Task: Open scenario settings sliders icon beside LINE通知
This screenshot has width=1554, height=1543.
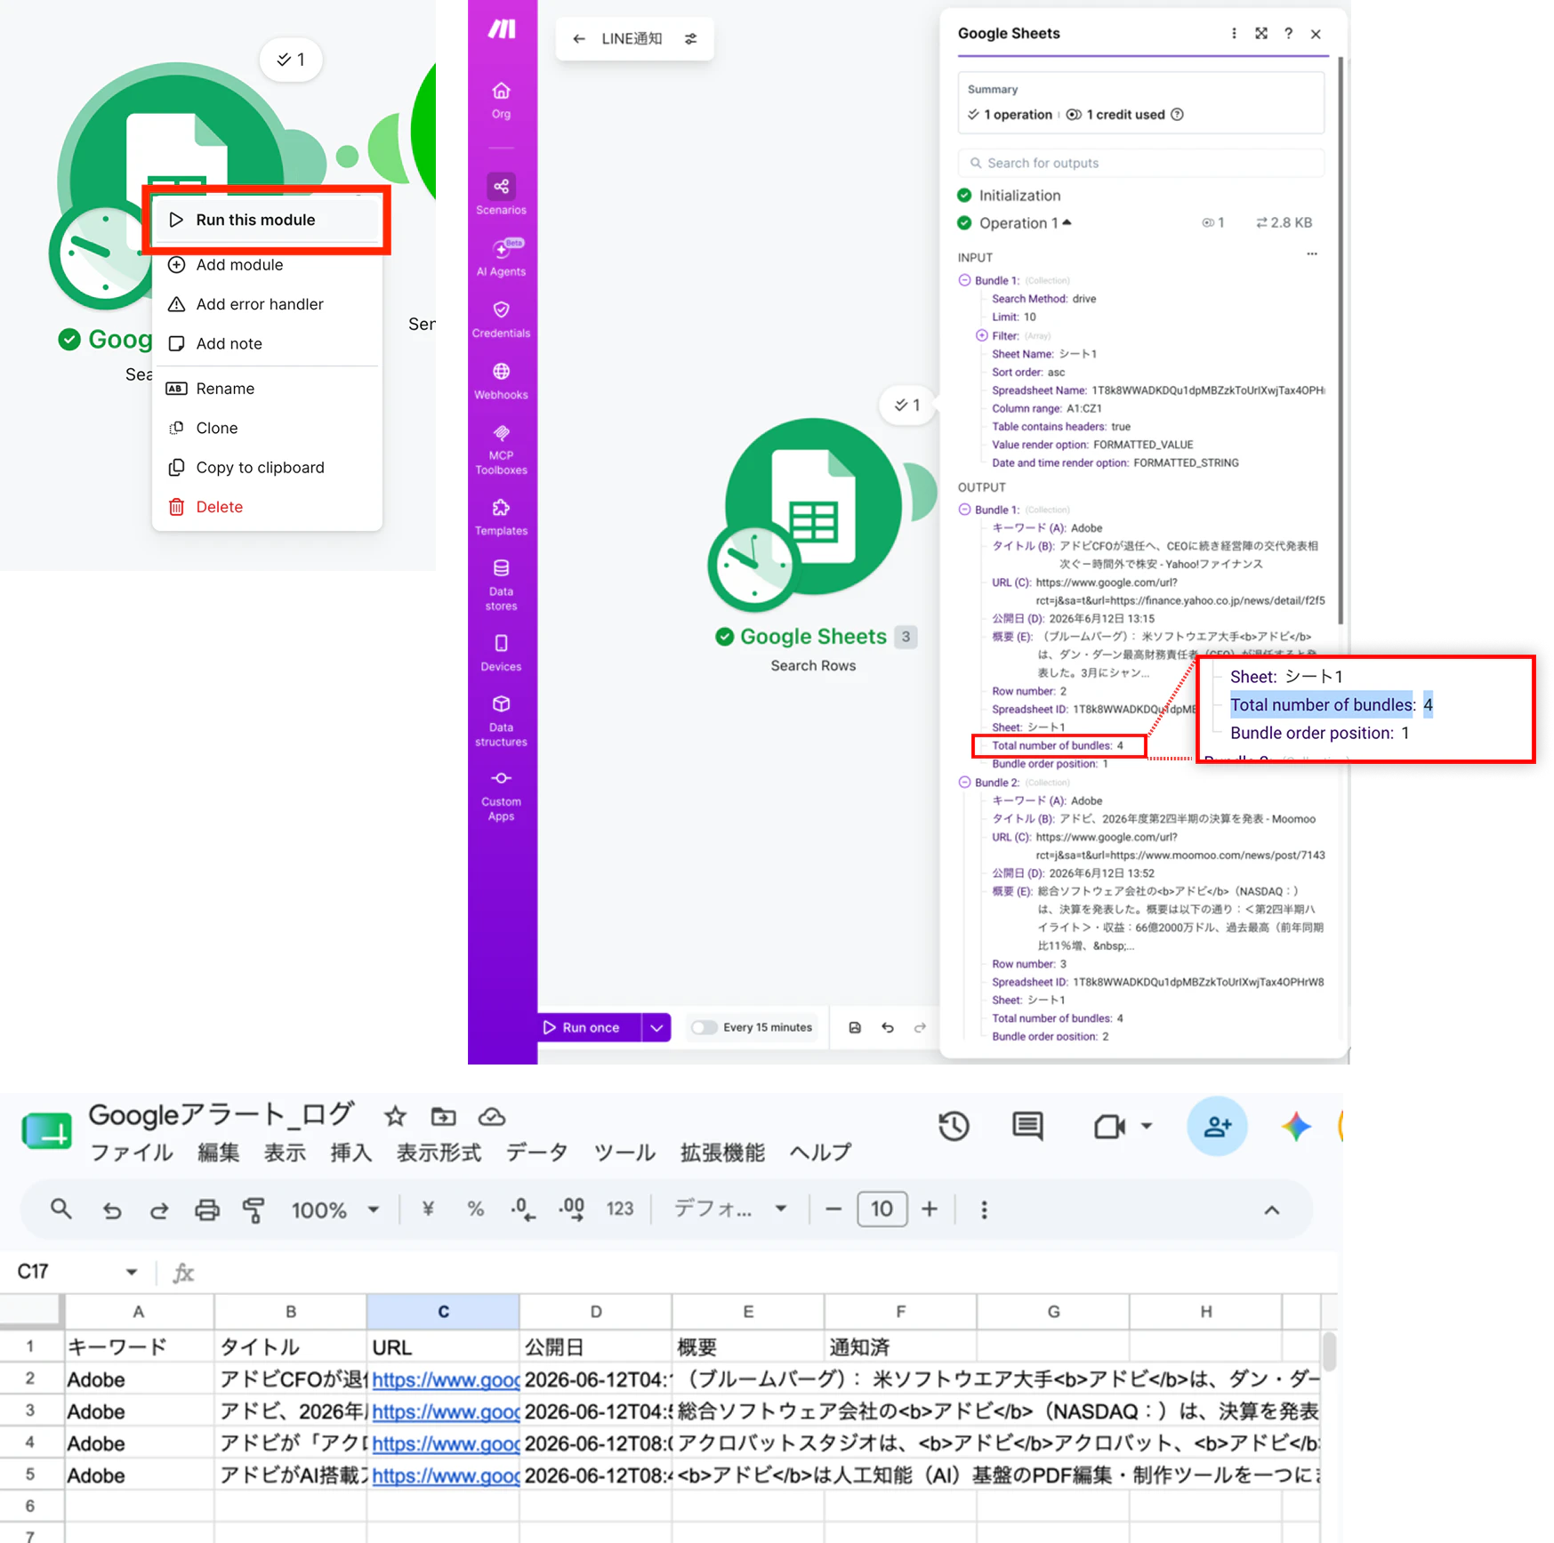Action: pyautogui.click(x=691, y=38)
